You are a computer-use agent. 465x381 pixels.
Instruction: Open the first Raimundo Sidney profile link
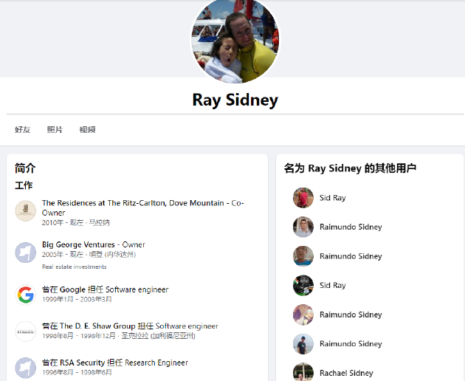pos(351,227)
